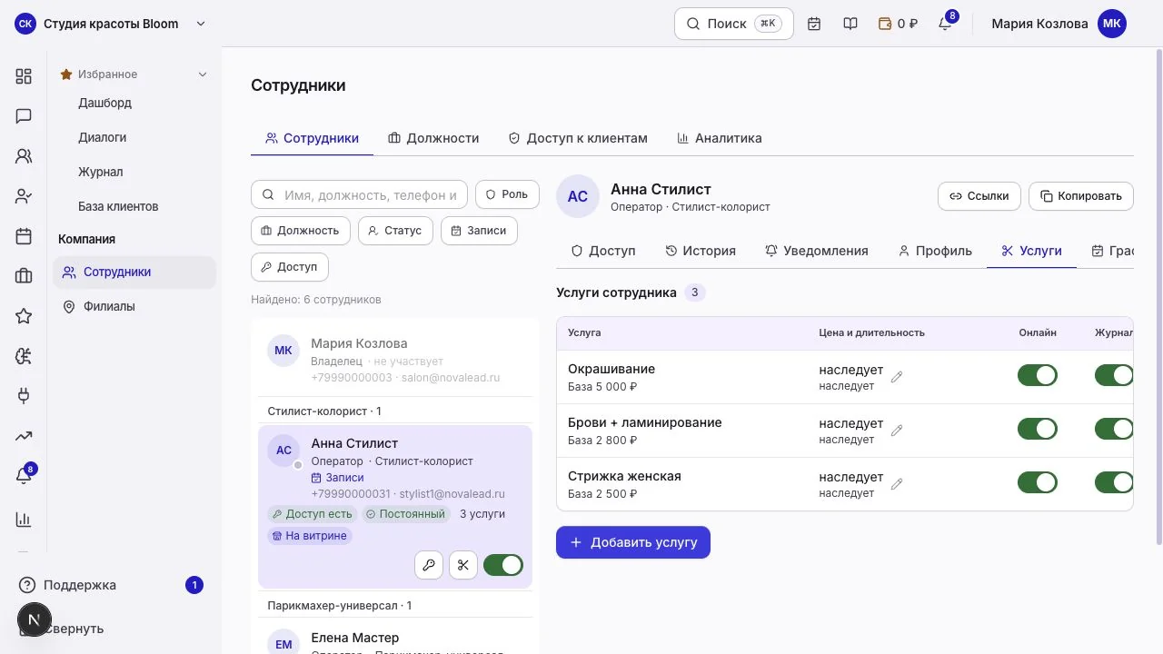This screenshot has width=1163, height=654.
Task: Click the key icon on Анна Стилист card
Action: [429, 565]
